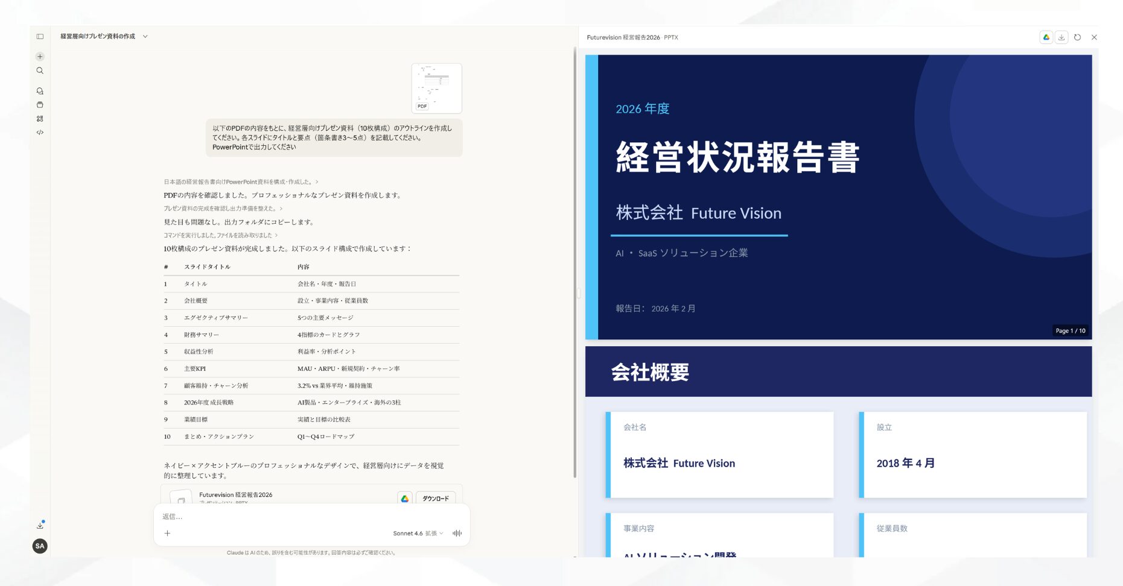Download the PPTX from the preview toolbar
The width and height of the screenshot is (1123, 586).
(x=1061, y=37)
